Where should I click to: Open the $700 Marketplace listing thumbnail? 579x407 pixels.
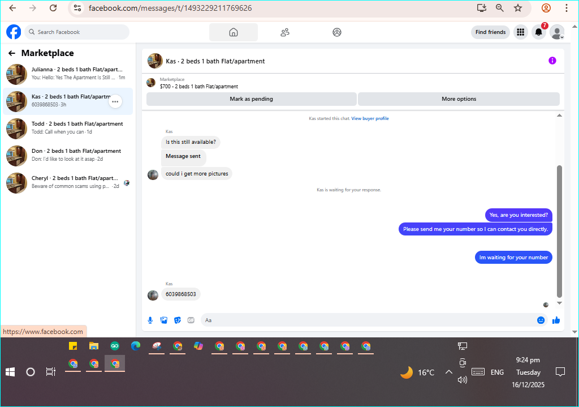point(150,83)
